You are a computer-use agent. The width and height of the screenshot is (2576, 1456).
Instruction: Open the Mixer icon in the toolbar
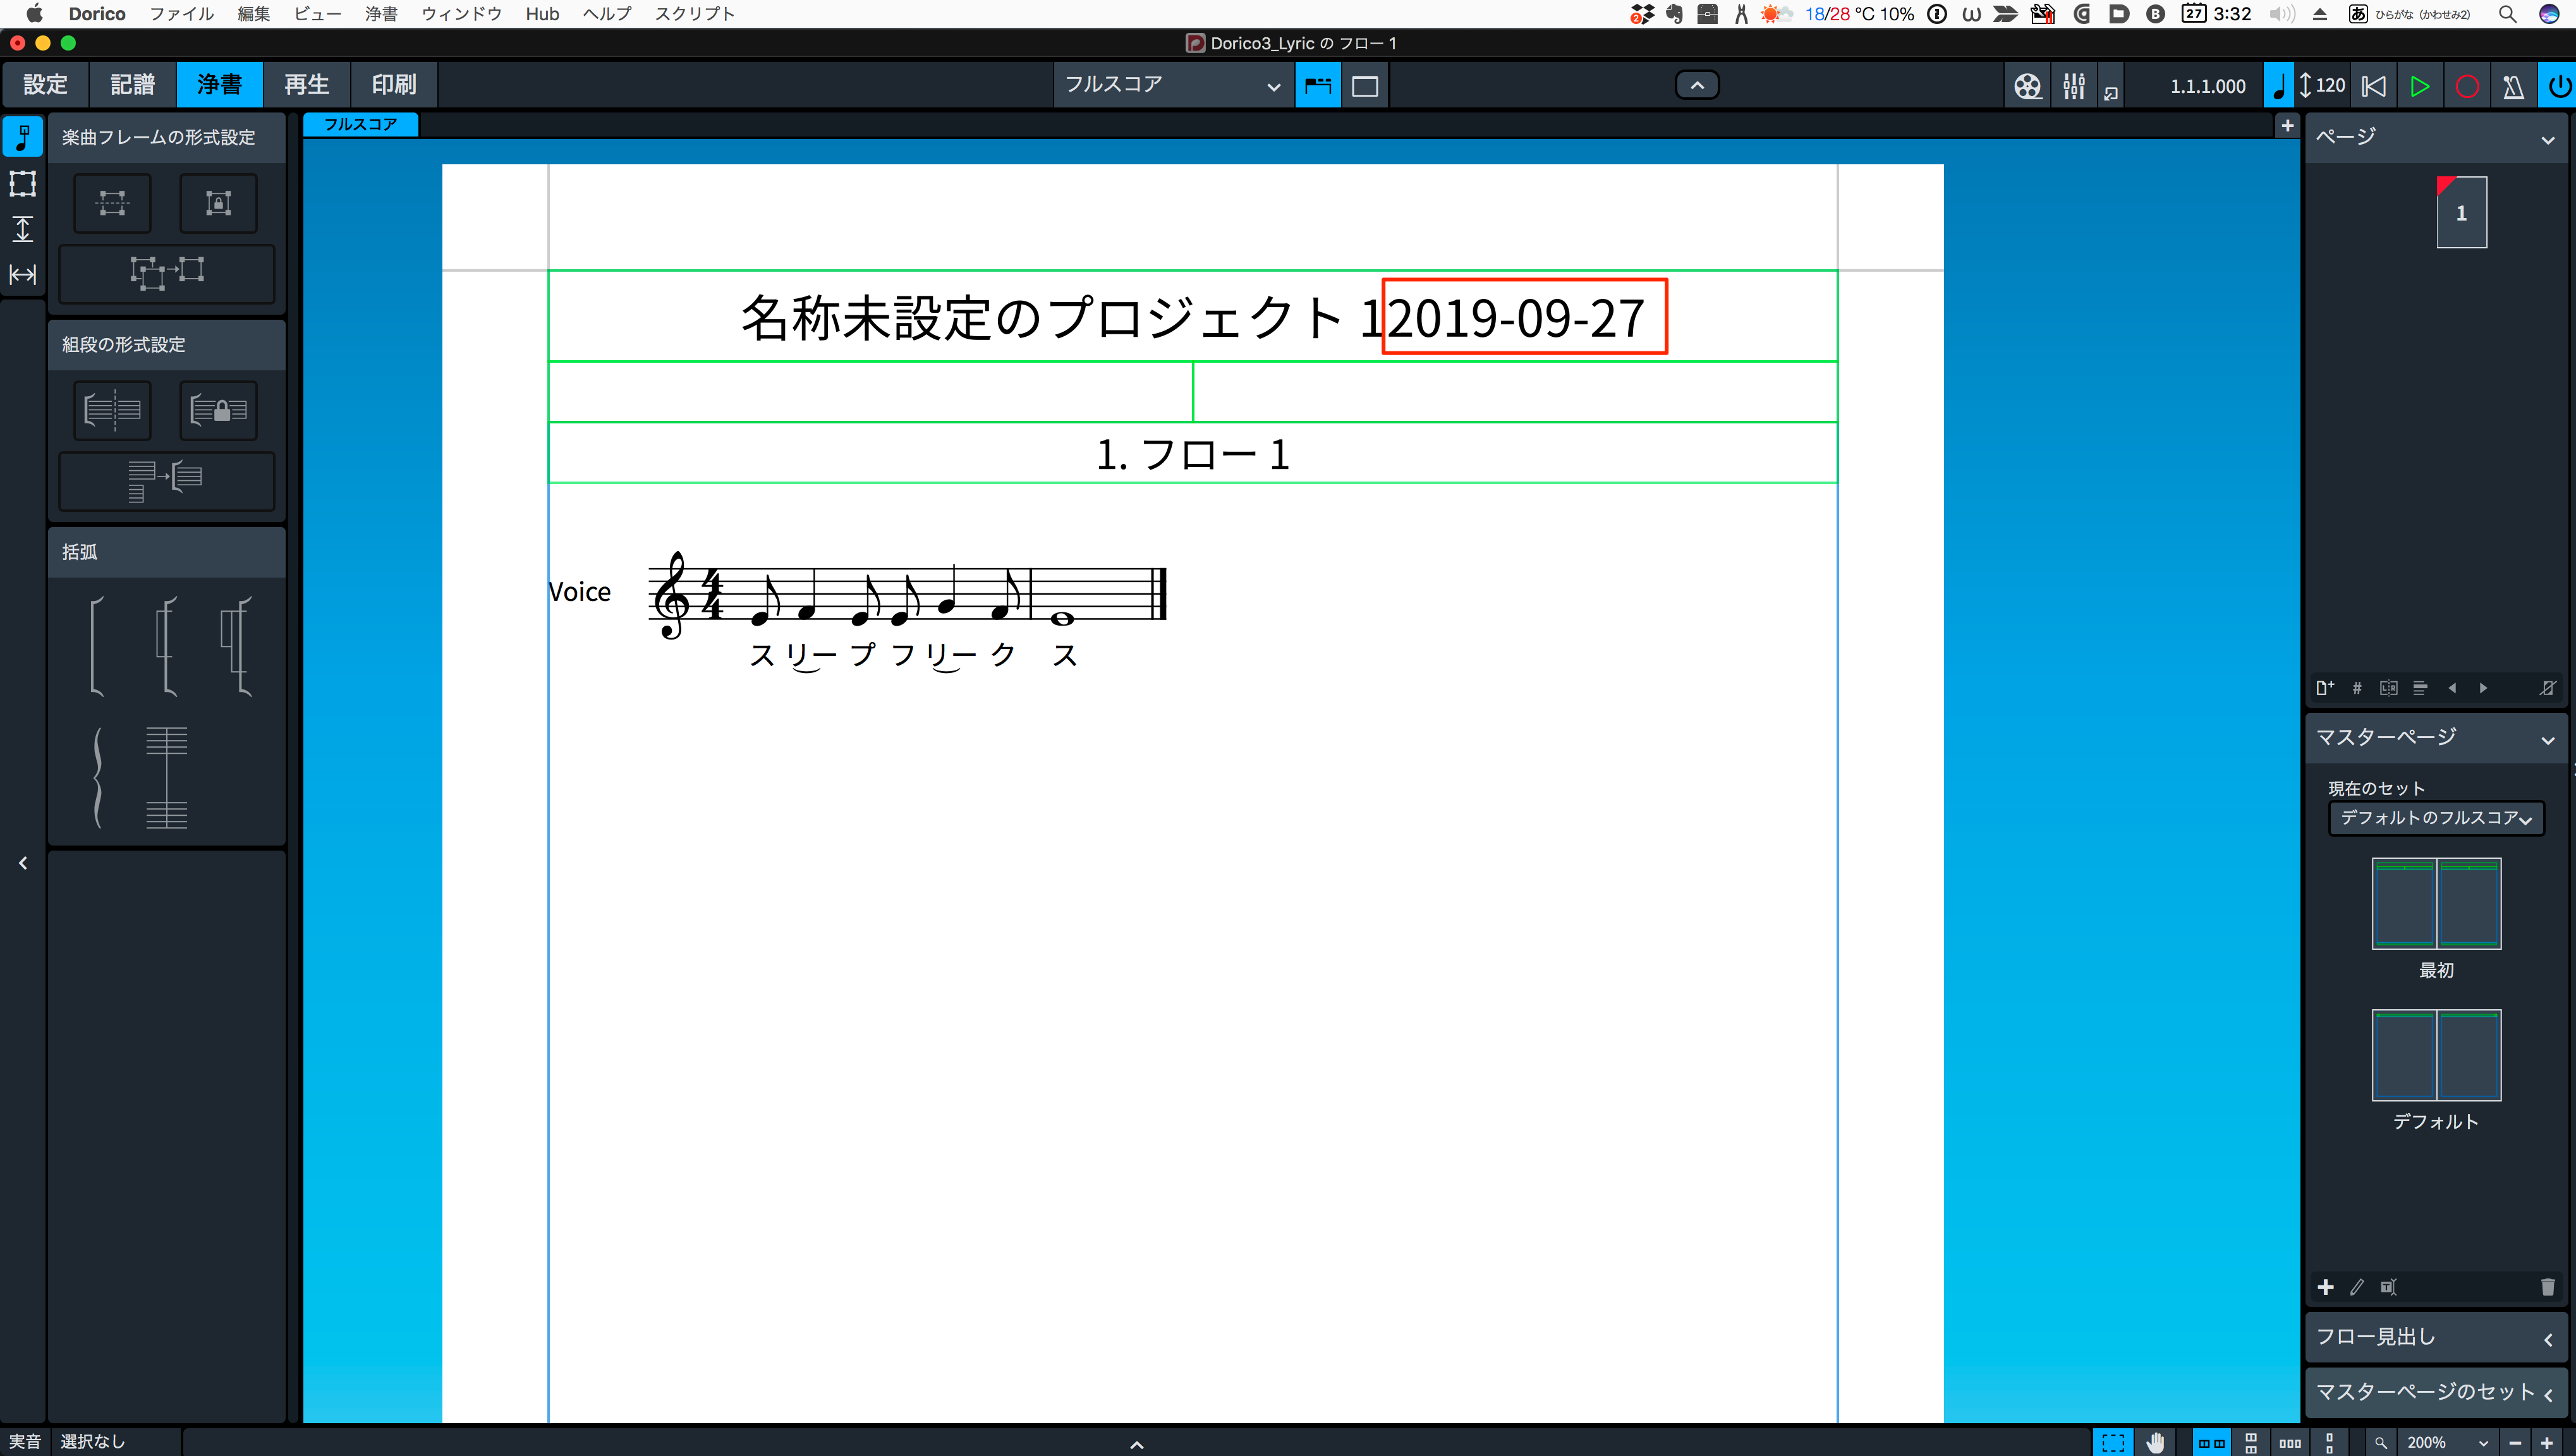(2073, 86)
